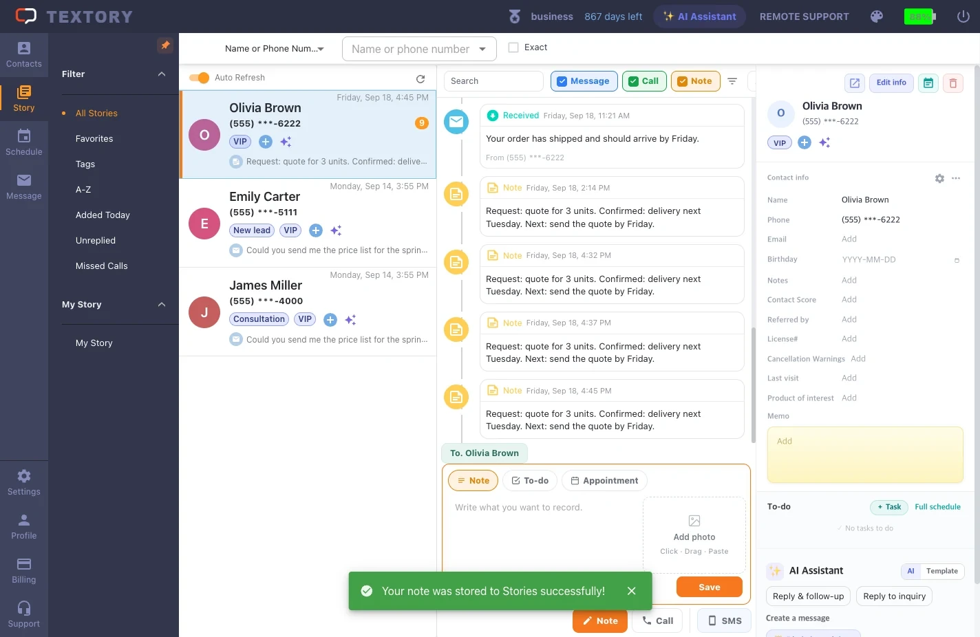Open the Full schedule link
Screen dimensions: 980x637
[x=937, y=507]
